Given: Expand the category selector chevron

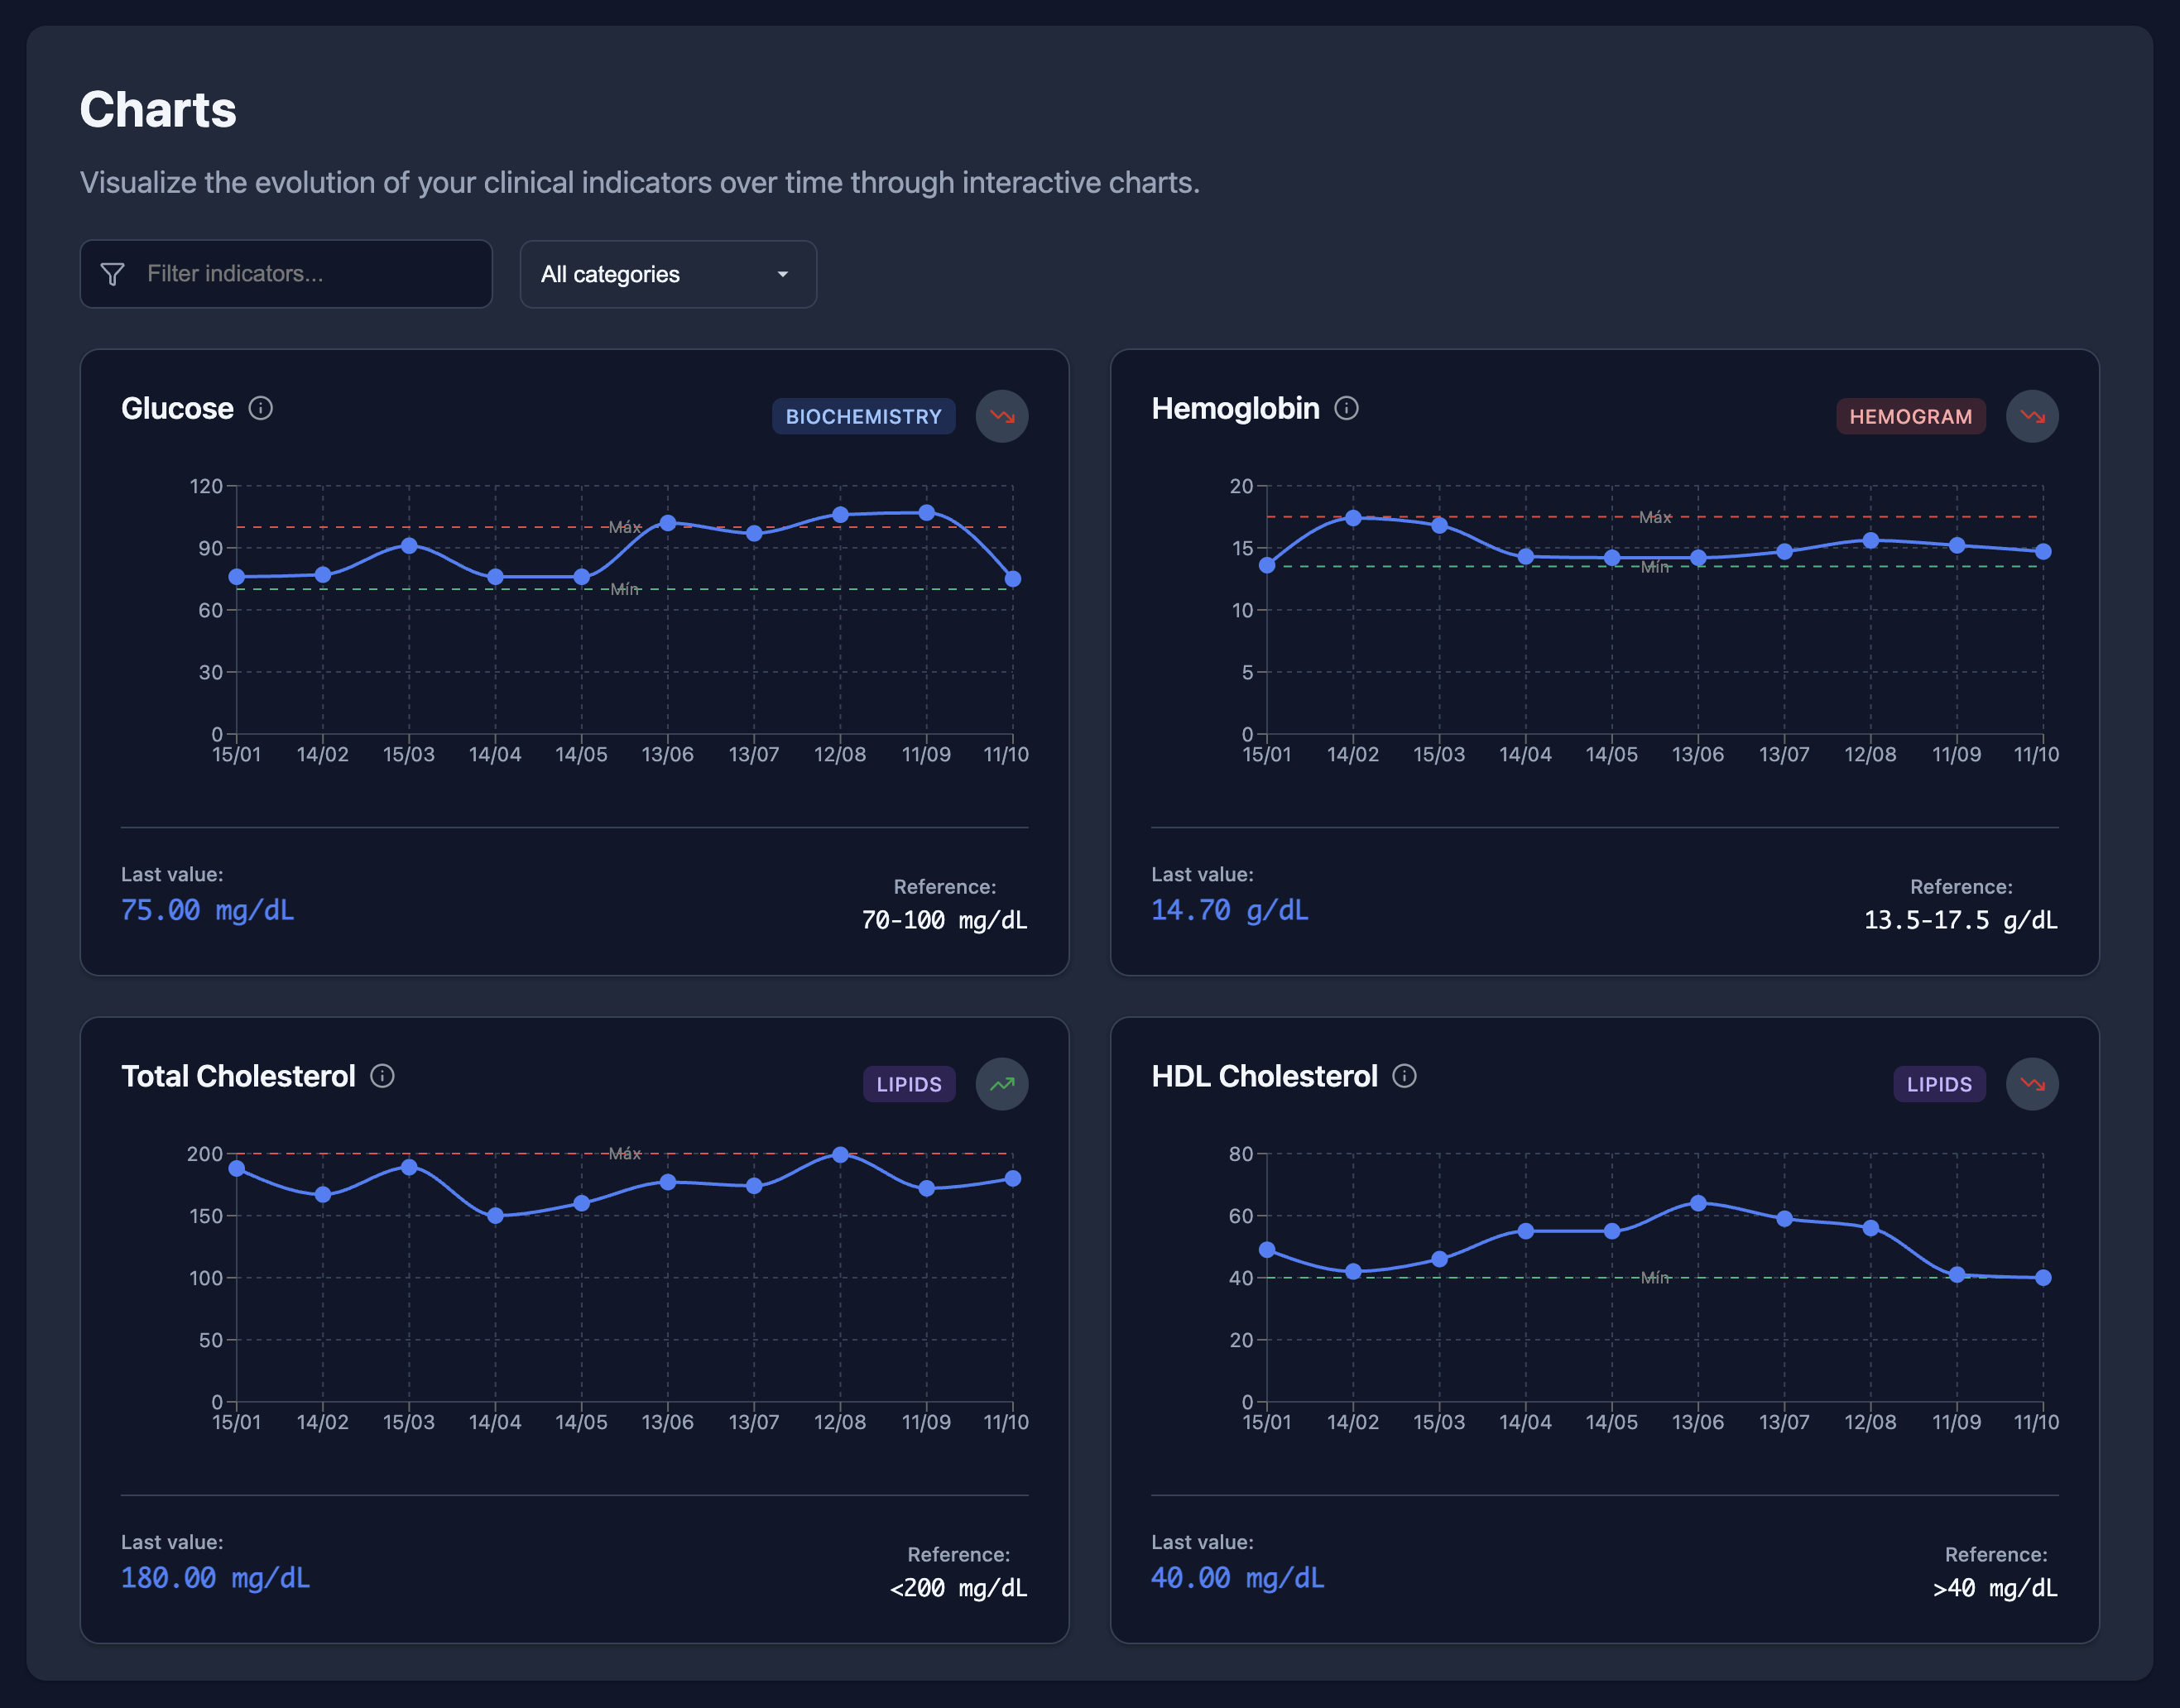Looking at the screenshot, I should 783,274.
